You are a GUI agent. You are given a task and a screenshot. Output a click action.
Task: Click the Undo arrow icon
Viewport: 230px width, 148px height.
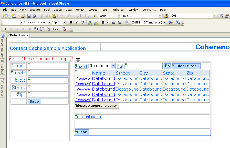click(61, 16)
